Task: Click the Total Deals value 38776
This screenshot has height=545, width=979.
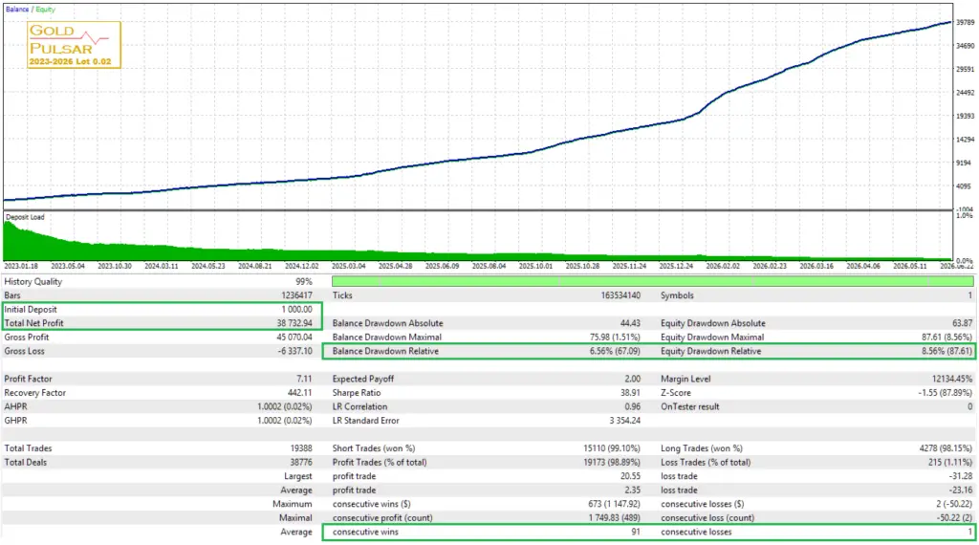Action: coord(301,463)
